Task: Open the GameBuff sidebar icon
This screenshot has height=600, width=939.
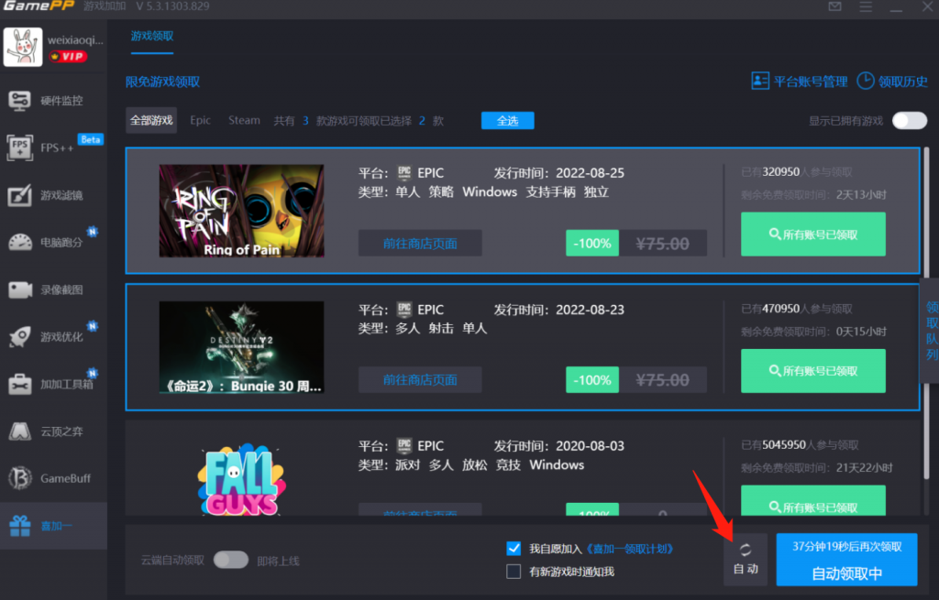Action: click(x=20, y=478)
